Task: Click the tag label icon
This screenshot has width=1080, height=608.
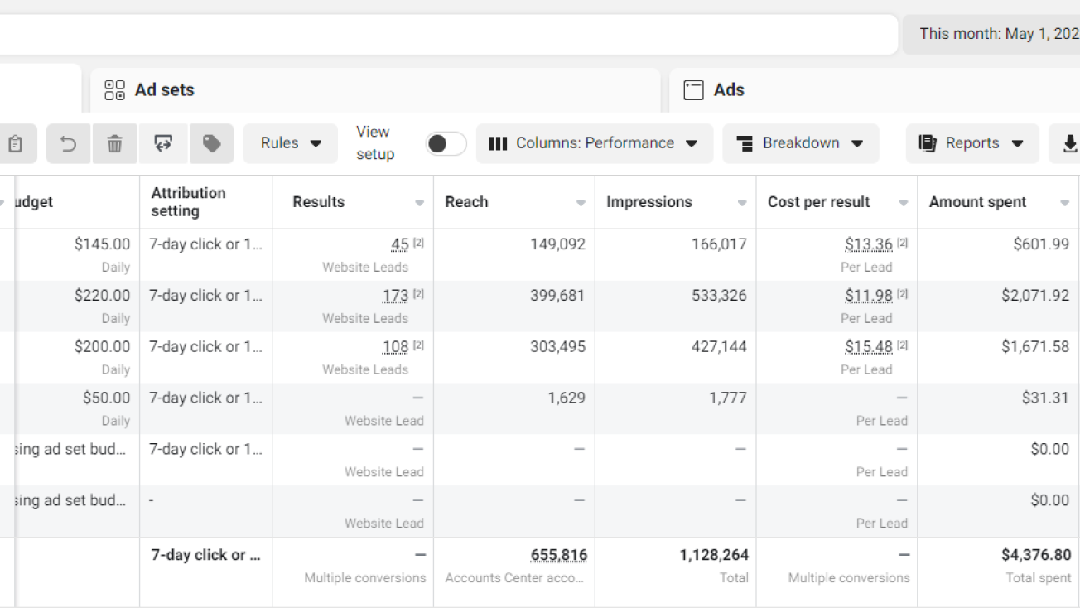Action: click(x=212, y=144)
